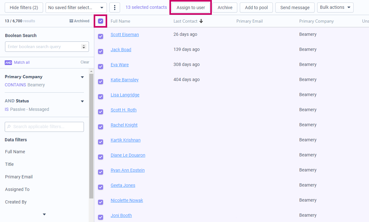Screen dimensions: 369x222
Task: Click the Last Contact sort arrow
Action: pyautogui.click(x=201, y=21)
